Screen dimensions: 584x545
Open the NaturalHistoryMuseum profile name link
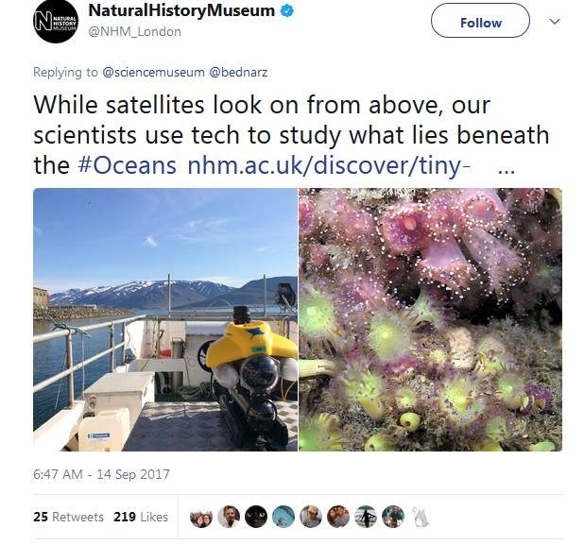coord(181,11)
